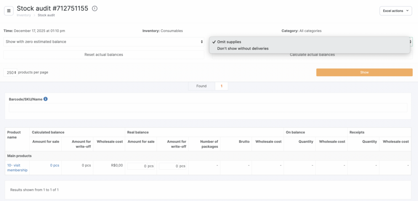Change the products per page selector

tap(11, 72)
